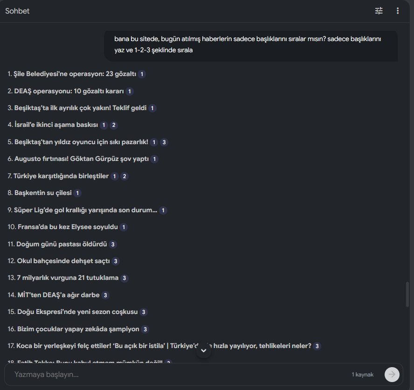Open citation 1 beside Fransa'da bu kez Elysee soyuldu
Screen dimensions: 414x390
pyautogui.click(x=124, y=227)
